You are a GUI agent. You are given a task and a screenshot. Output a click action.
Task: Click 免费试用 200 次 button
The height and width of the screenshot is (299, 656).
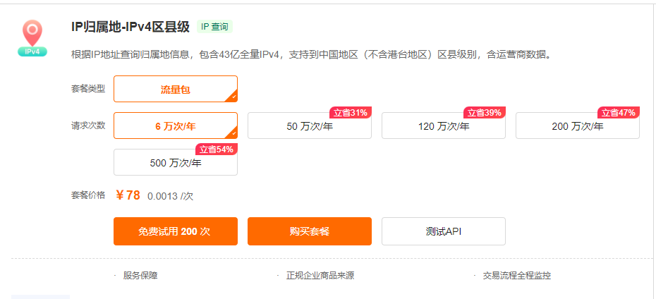(175, 231)
